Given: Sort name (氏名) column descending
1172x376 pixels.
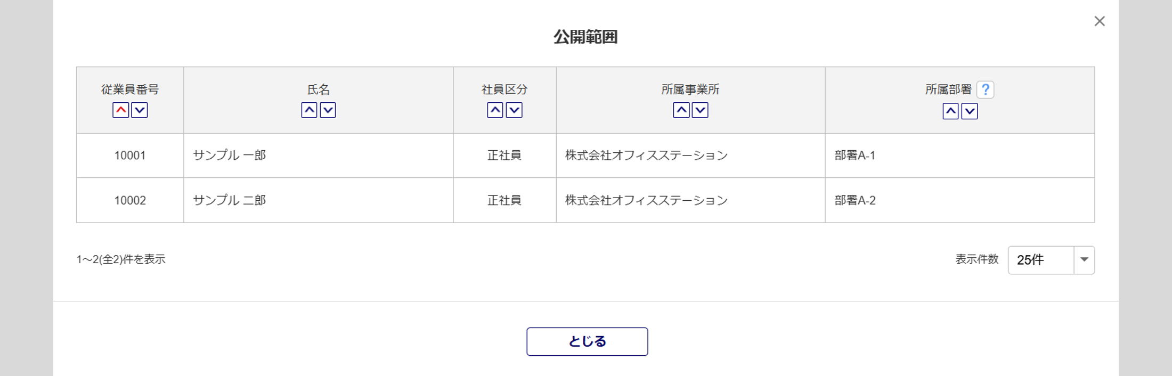Looking at the screenshot, I should (x=328, y=110).
